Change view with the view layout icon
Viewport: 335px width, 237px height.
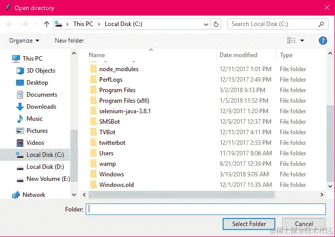[x=291, y=41]
